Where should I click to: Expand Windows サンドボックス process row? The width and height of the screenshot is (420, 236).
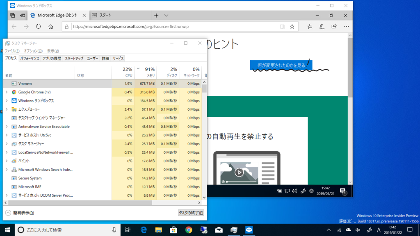click(x=7, y=101)
